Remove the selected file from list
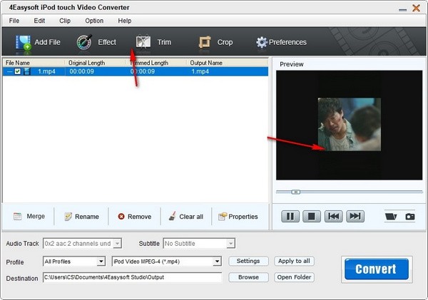The height and width of the screenshot is (300, 428). (x=134, y=217)
